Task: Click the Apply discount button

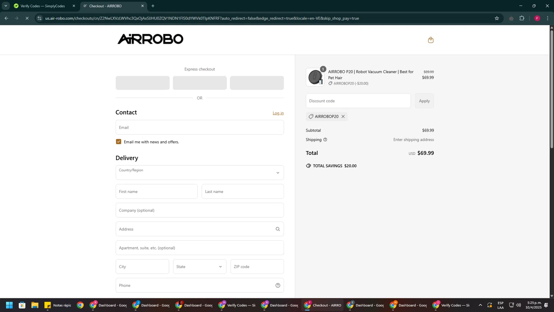Action: [424, 101]
